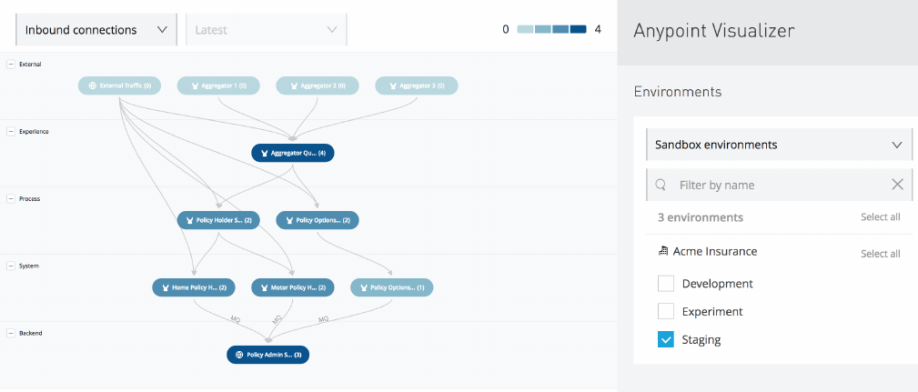Open the Inbound connections dropdown
918x392 pixels.
coord(96,30)
